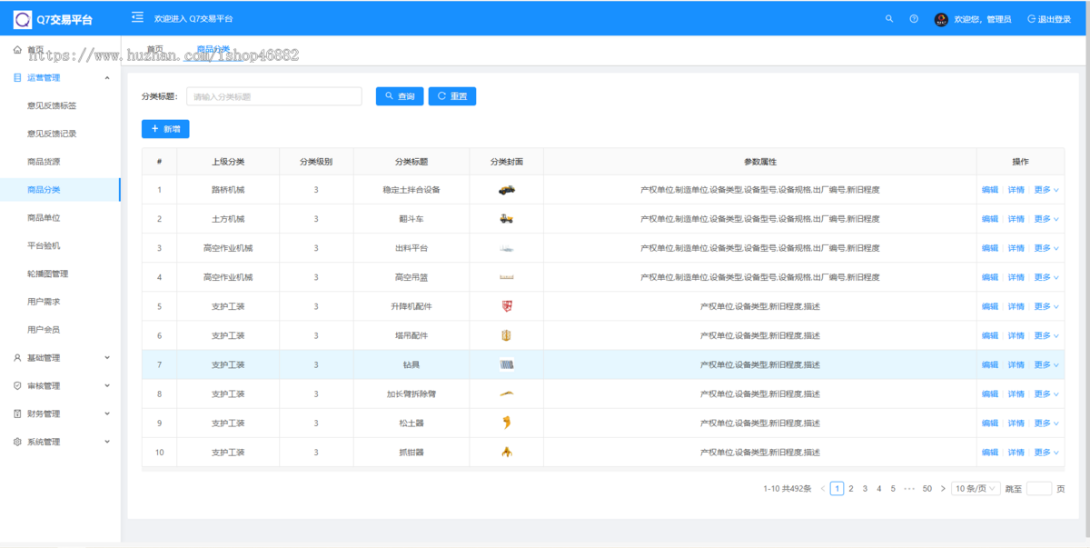
Task: Add a category with the 新增 button
Action: click(x=165, y=129)
